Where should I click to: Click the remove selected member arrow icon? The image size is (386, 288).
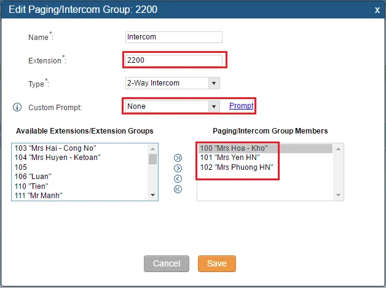178,178
